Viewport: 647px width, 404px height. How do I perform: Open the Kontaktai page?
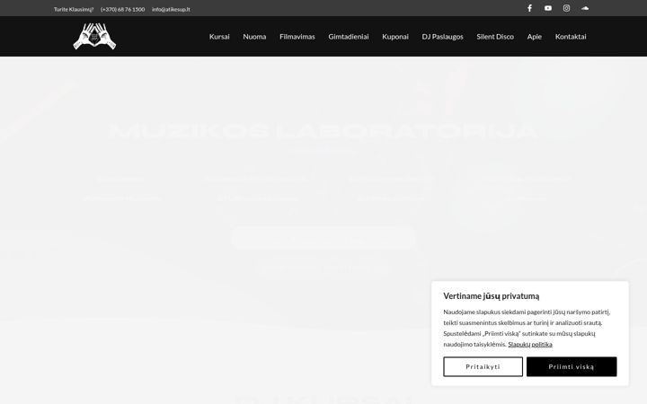coord(571,36)
